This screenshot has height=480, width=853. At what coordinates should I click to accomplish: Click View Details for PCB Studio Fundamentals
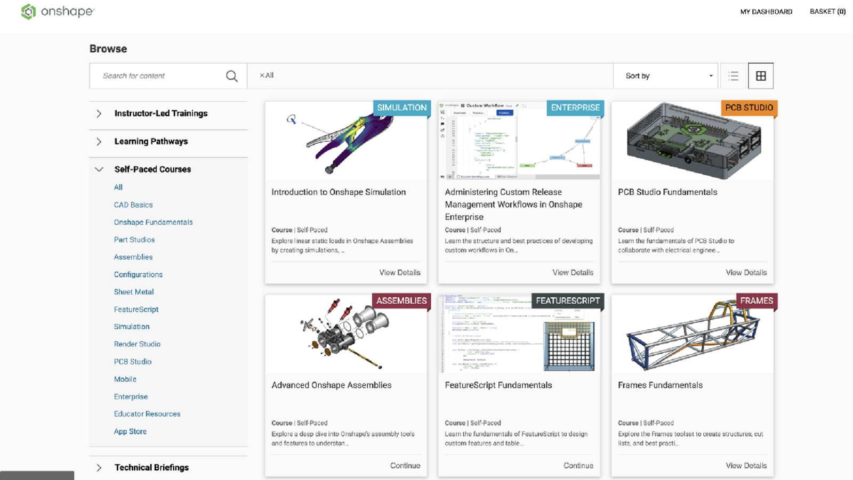[x=746, y=273]
